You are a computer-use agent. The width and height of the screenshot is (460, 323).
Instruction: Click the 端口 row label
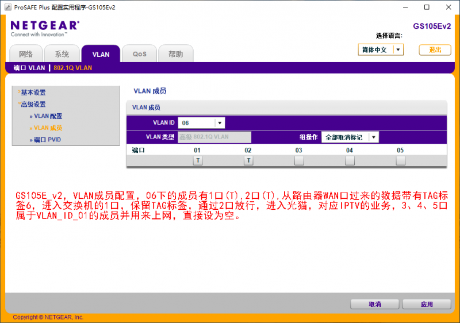pos(138,150)
